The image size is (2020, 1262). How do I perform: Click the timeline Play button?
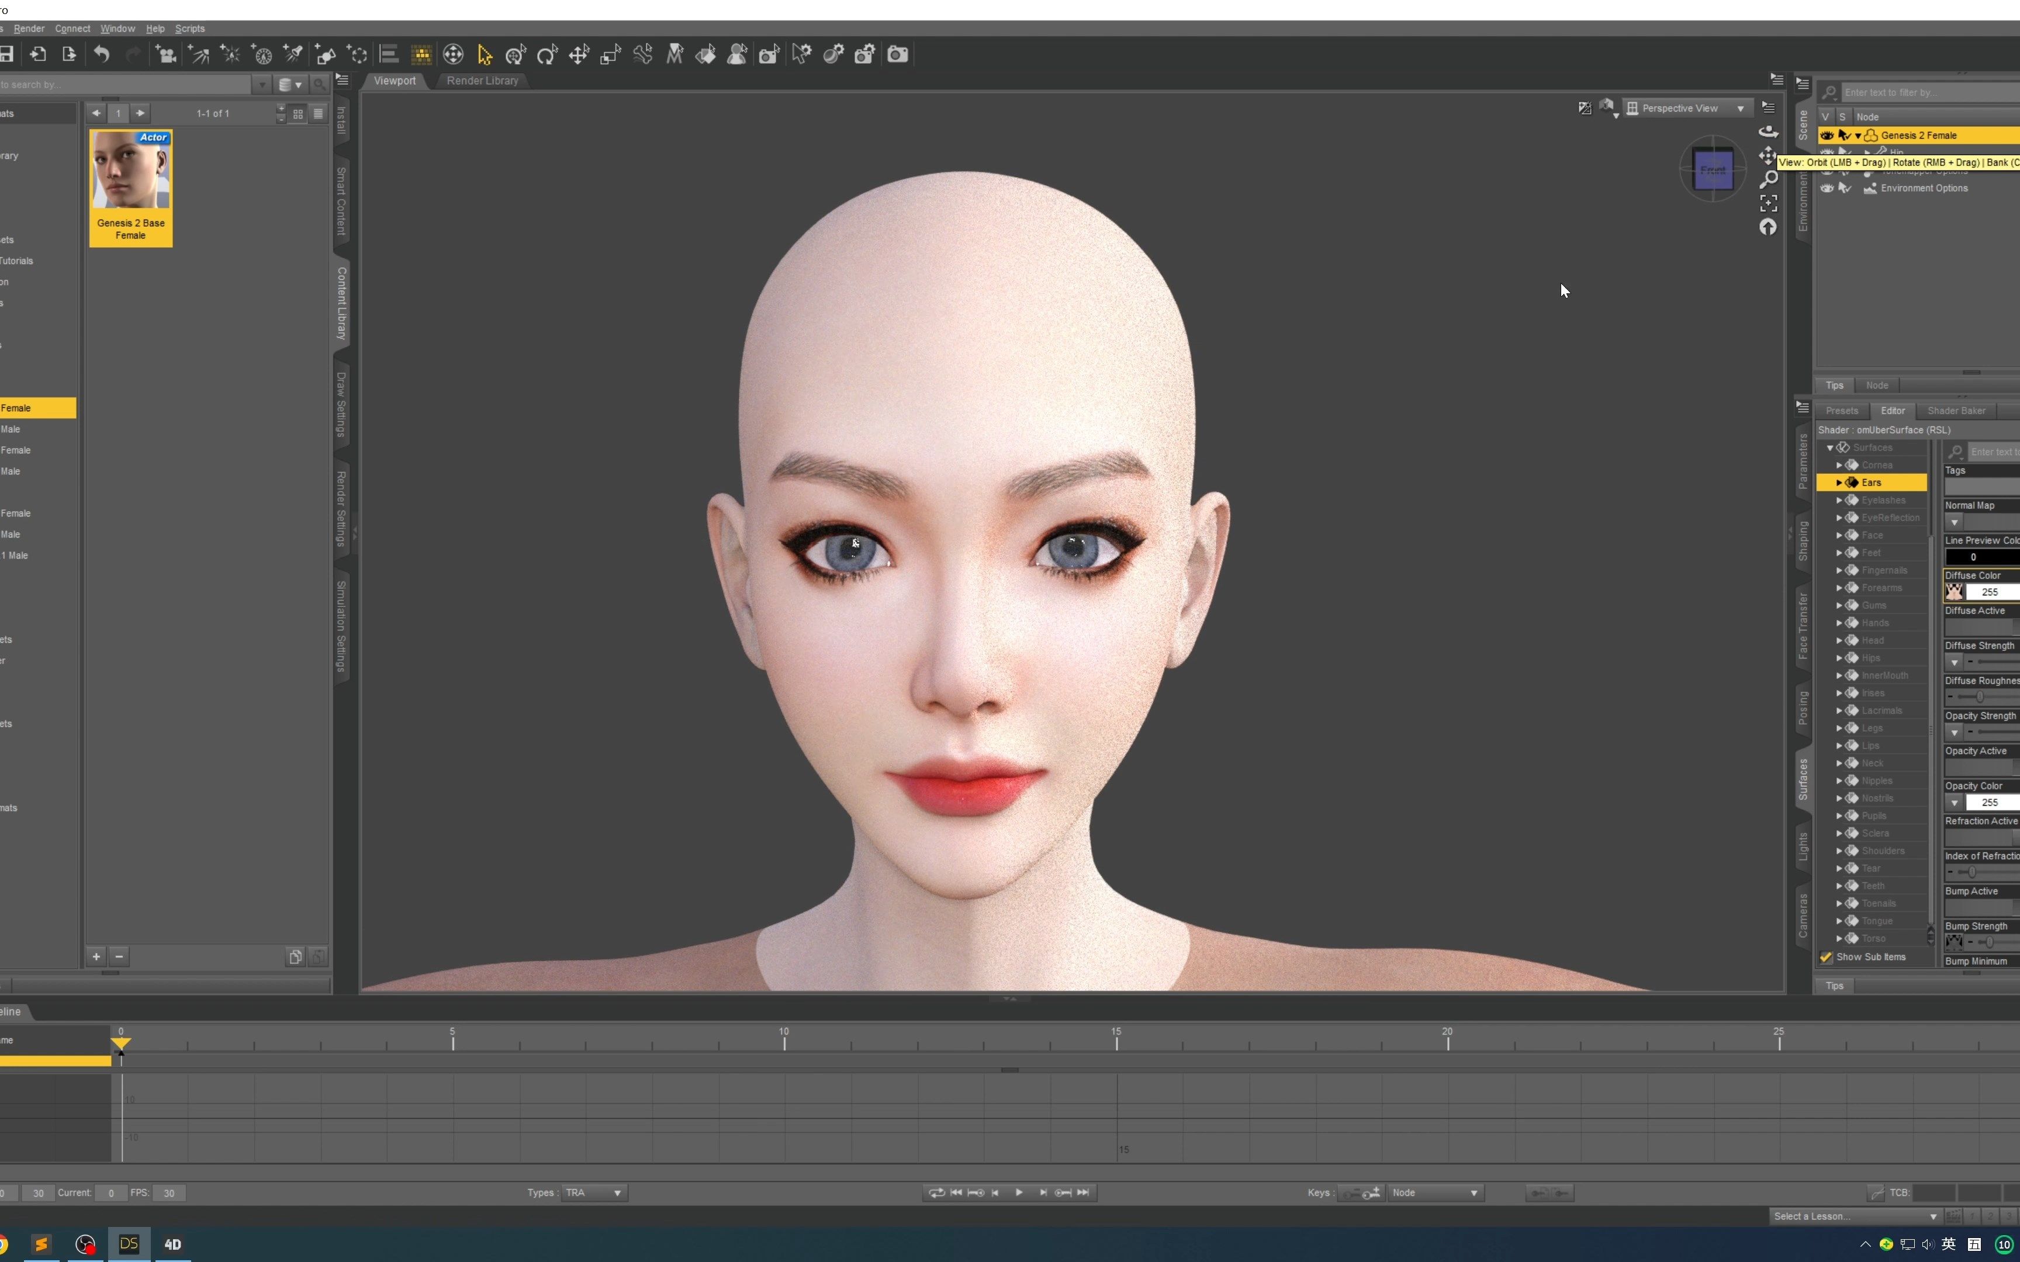click(x=1018, y=1192)
